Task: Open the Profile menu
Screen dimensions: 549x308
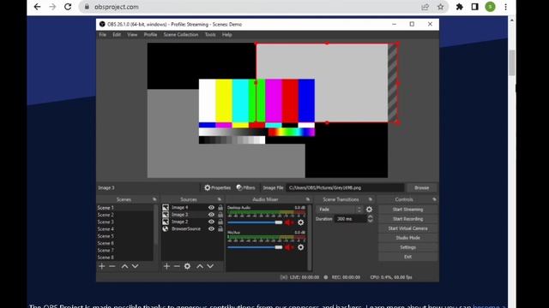Action: pos(150,35)
